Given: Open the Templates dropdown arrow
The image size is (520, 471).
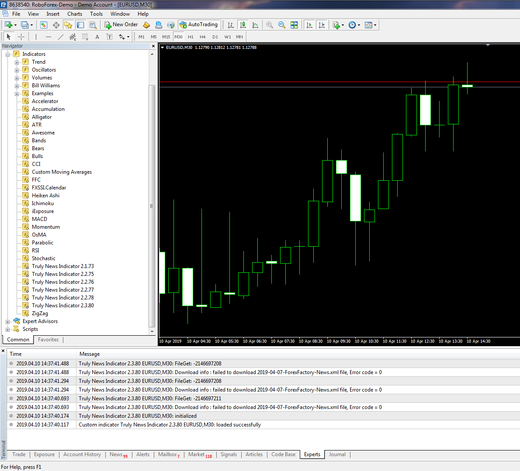Looking at the screenshot, I should pyautogui.click(x=375, y=25).
